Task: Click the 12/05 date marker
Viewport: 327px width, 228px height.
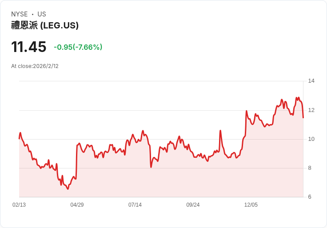Action: (251, 205)
